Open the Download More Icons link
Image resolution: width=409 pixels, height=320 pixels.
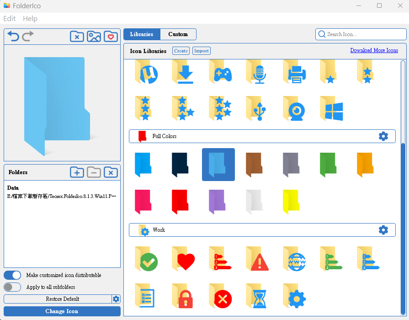point(374,50)
